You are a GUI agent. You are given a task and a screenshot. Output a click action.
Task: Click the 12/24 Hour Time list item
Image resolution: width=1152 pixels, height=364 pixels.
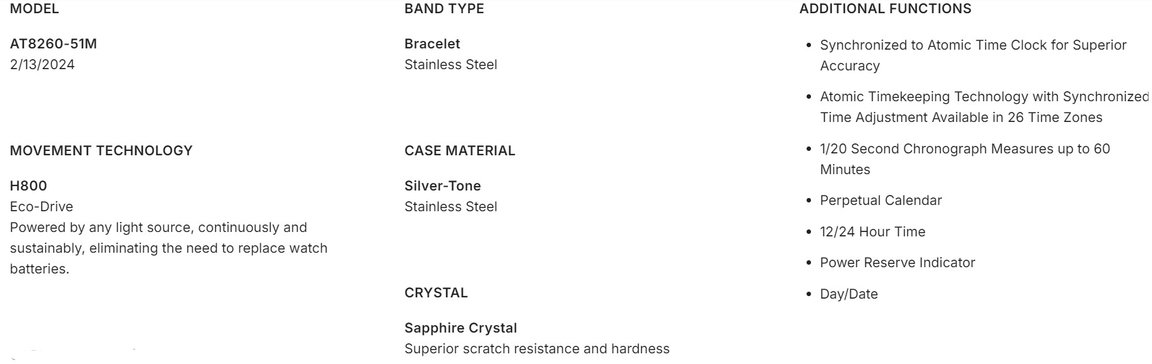[x=873, y=232]
